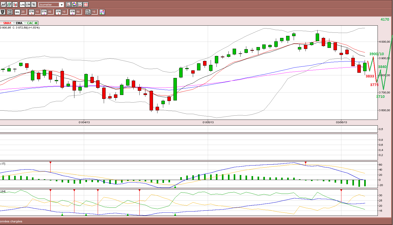Toggle the LOG scale button

(22, 4)
